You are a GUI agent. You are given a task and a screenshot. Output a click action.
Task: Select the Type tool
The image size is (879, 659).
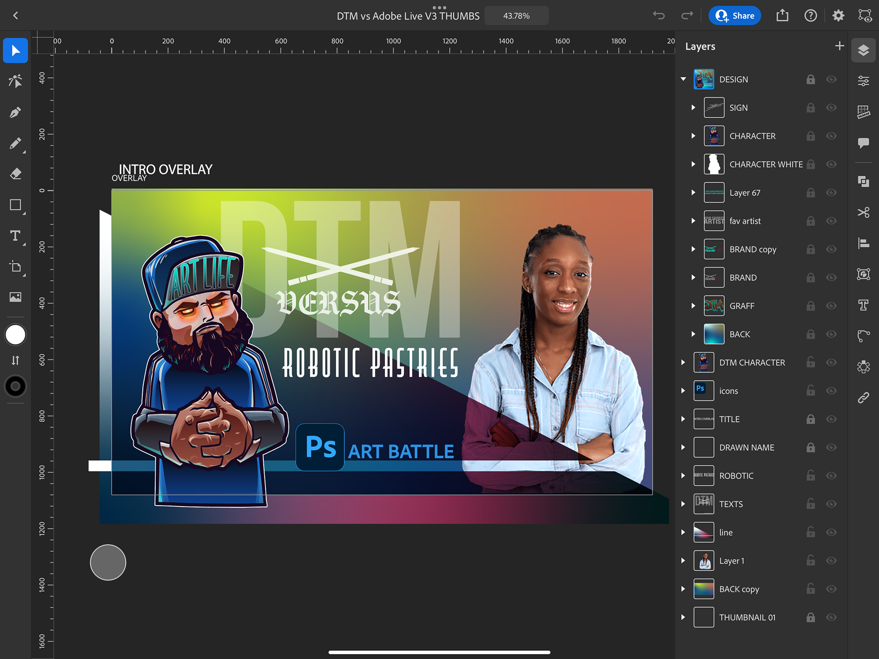(x=16, y=236)
